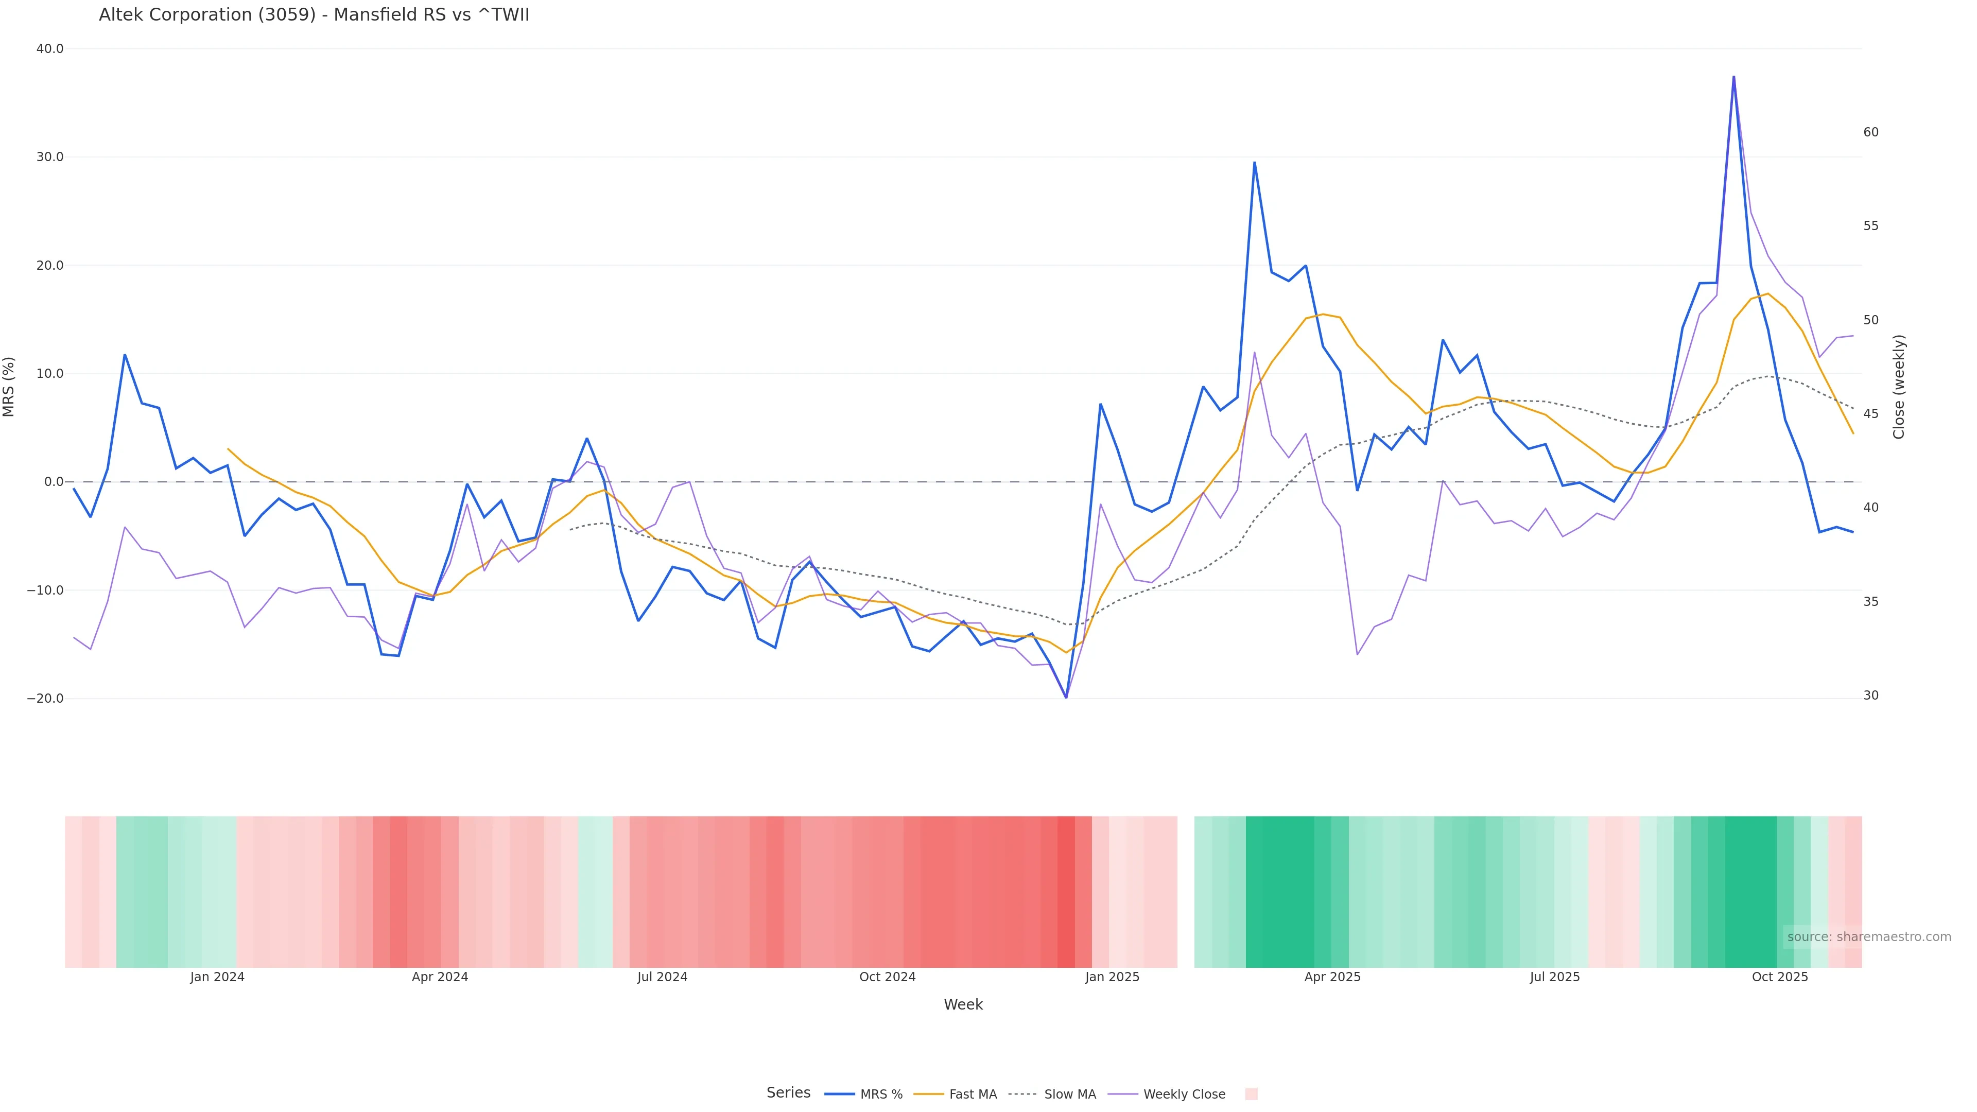Click the Jan 2025 axis label
The width and height of the screenshot is (1977, 1112).
tap(1112, 977)
